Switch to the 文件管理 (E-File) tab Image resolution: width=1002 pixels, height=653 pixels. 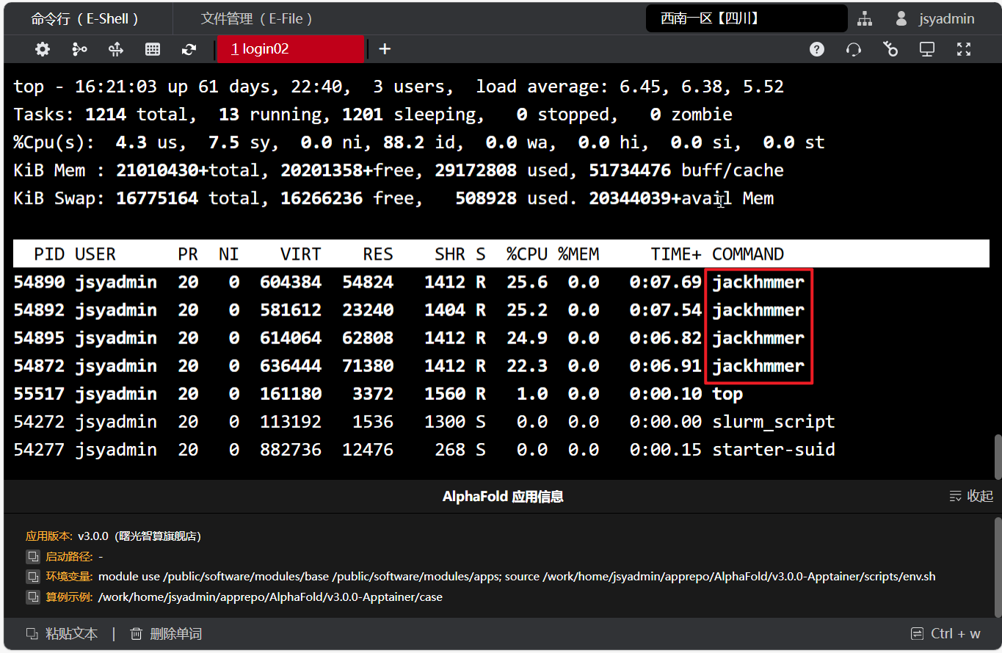(257, 19)
